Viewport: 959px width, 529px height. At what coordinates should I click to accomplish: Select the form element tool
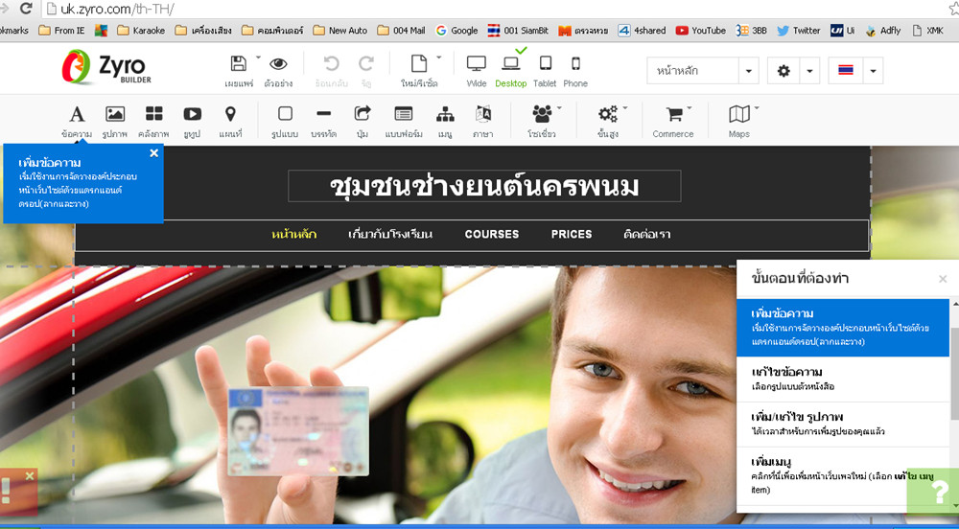(404, 114)
